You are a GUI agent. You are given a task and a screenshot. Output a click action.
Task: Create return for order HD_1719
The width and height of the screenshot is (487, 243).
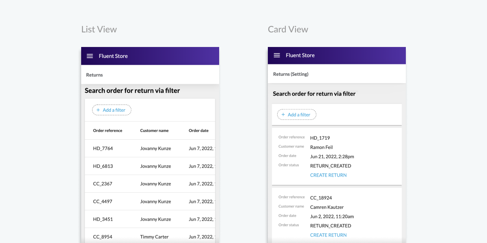click(x=328, y=175)
